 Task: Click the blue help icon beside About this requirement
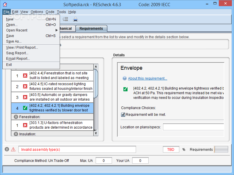[125, 78]
